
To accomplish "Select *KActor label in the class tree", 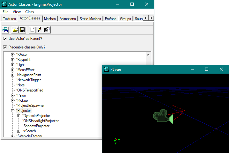I will tap(22, 55).
